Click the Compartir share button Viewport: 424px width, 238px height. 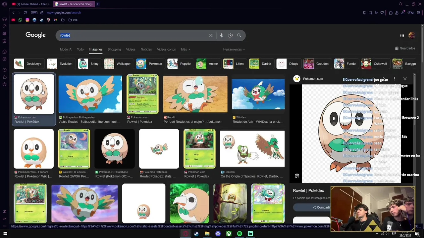321,207
